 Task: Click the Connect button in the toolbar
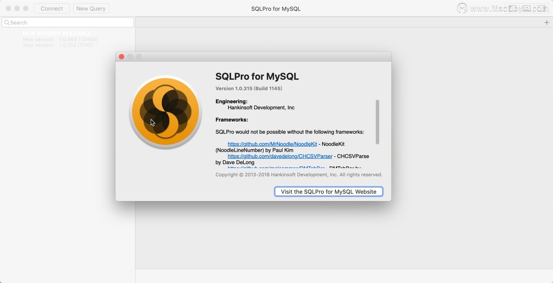coord(52,8)
